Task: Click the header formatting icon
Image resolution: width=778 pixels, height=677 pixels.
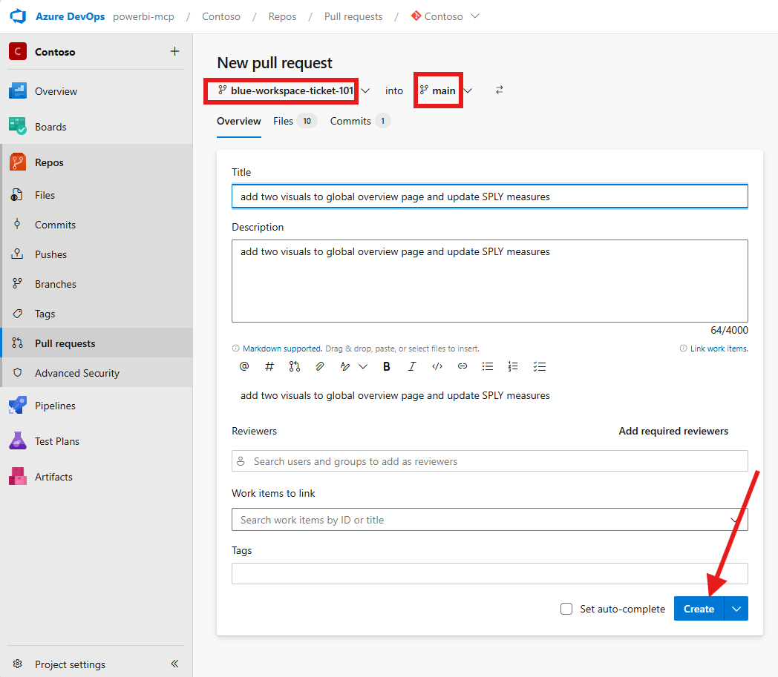Action: (345, 367)
